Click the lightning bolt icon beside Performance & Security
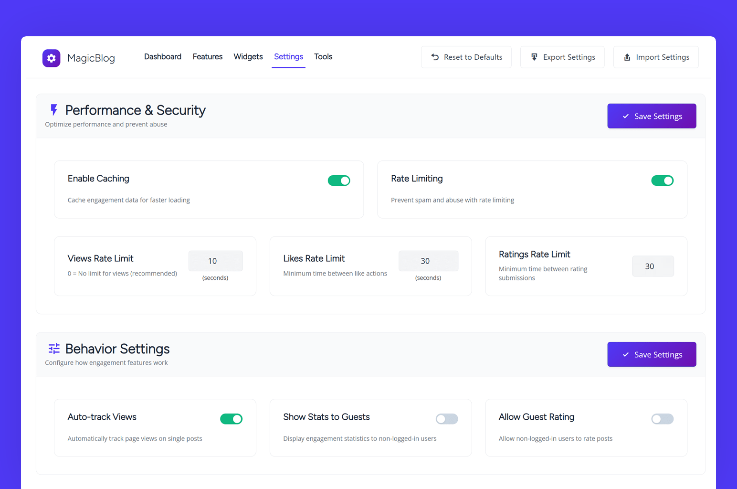The height and width of the screenshot is (489, 737). pyautogui.click(x=54, y=110)
